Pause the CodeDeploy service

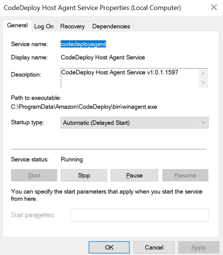(134, 175)
